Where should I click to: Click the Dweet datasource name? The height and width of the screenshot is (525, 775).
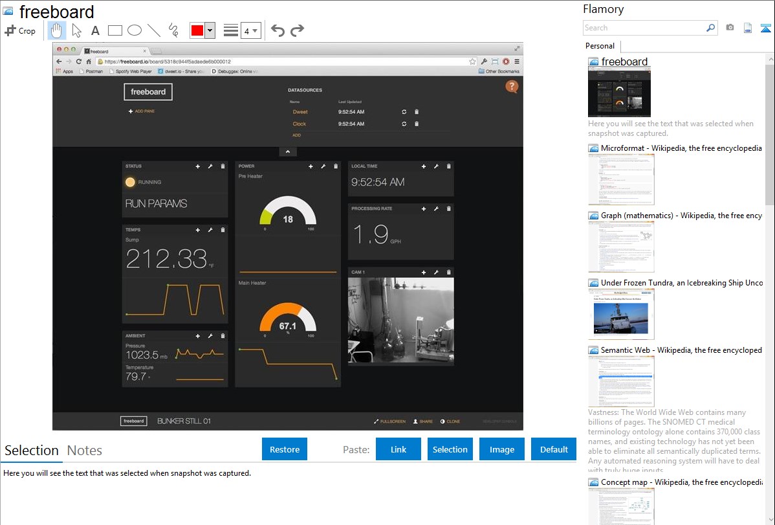300,112
